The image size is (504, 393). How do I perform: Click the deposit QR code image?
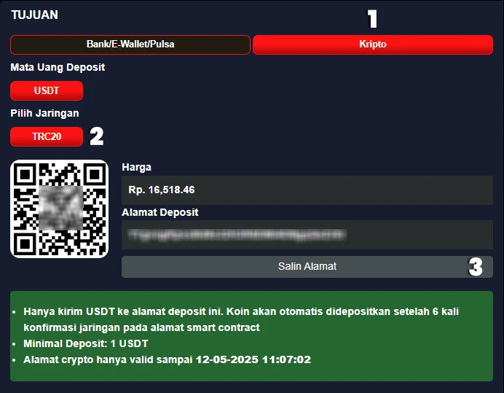pos(60,209)
